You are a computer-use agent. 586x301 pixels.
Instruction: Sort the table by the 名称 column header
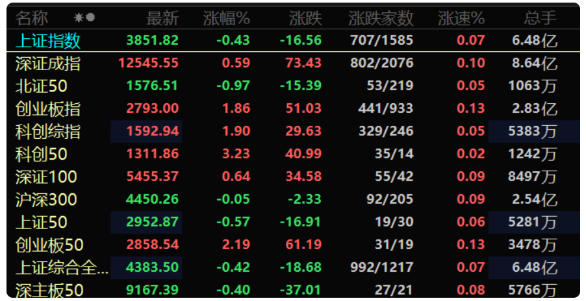32,18
